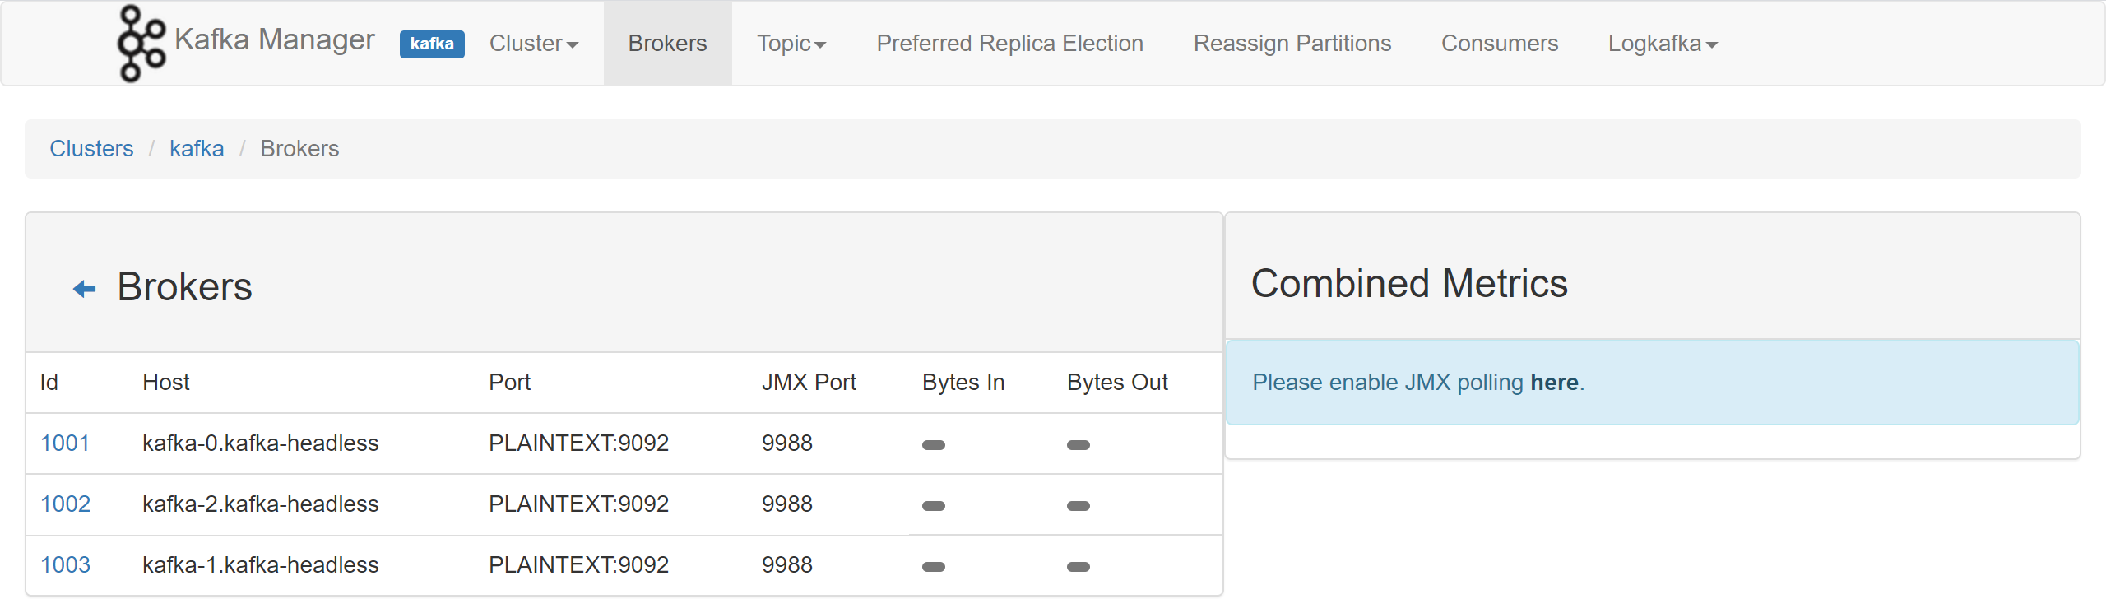Click Bytes In dash icon for broker 1001
2106x599 pixels.
[x=934, y=445]
